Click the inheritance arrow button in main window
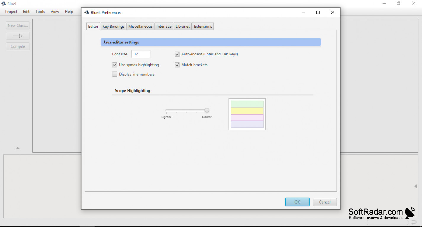This screenshot has width=422, height=227. (x=18, y=36)
